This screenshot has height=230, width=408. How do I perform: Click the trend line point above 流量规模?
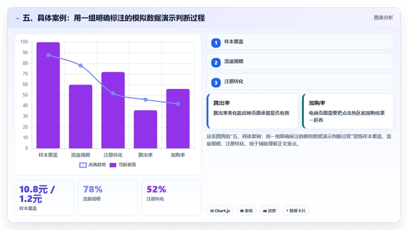point(81,66)
